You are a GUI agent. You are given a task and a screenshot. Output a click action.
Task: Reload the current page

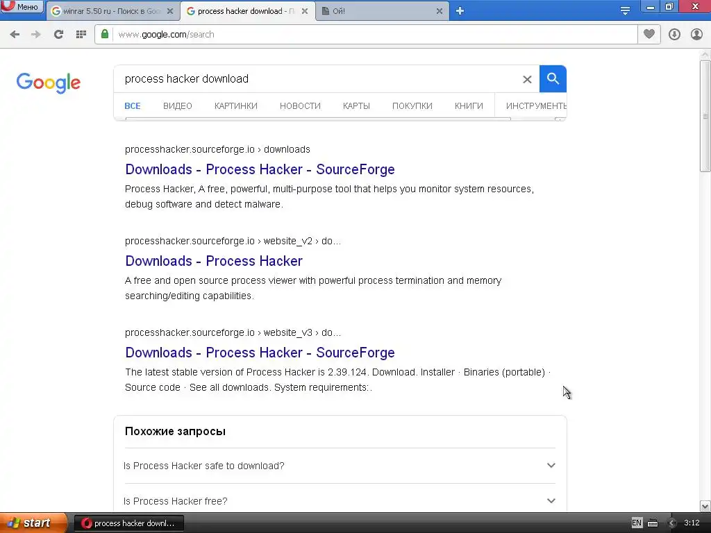(58, 35)
